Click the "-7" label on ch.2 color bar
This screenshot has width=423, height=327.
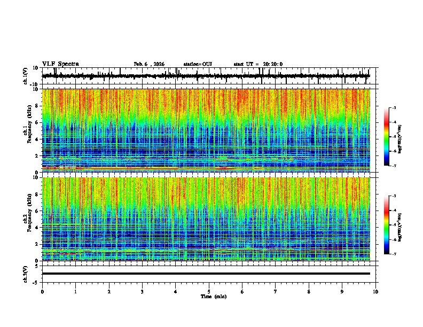394,254
